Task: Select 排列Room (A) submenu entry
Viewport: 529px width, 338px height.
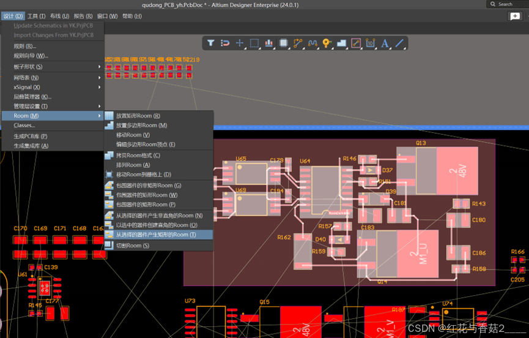Action: (x=159, y=165)
